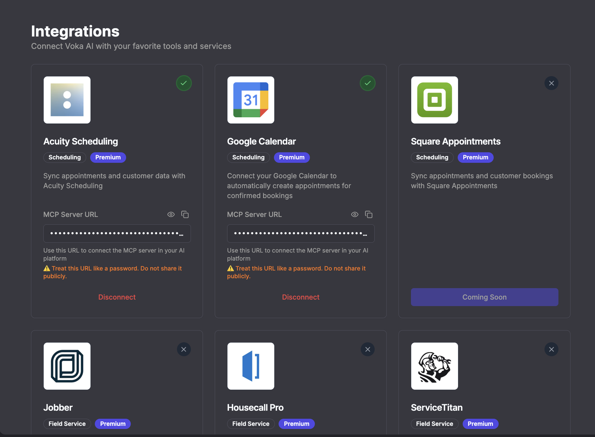The image size is (595, 437).
Task: Click the Housecall Pro logo icon
Action: coord(251,366)
